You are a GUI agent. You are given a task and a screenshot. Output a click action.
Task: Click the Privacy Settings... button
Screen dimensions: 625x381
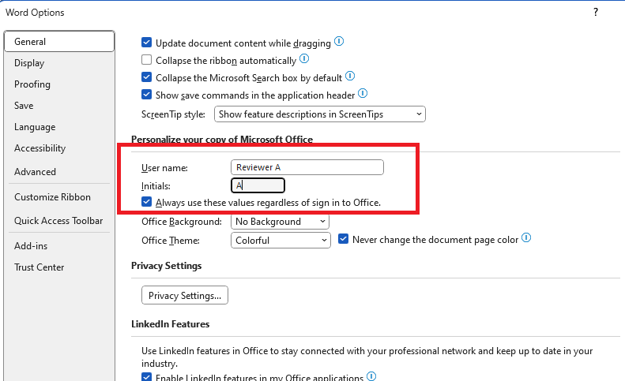tap(185, 295)
